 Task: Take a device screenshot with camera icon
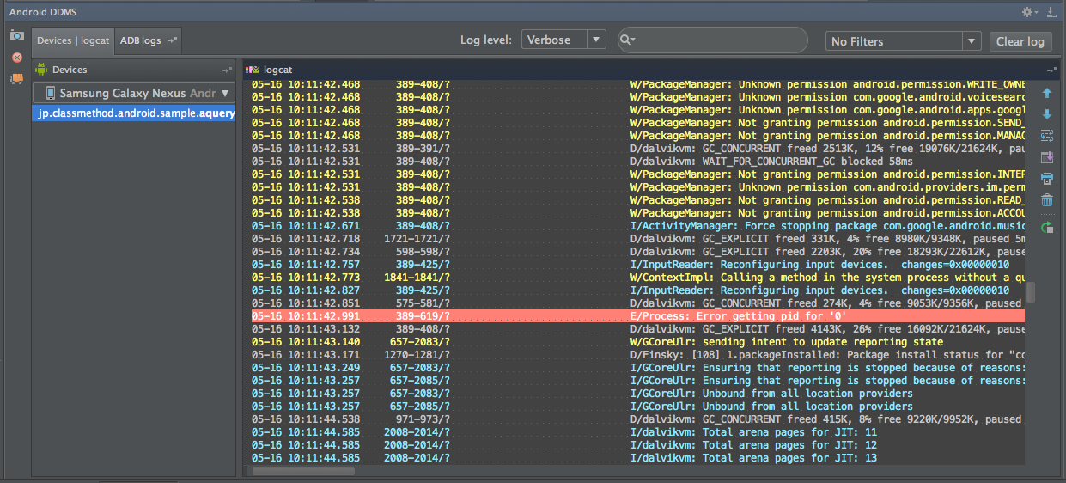(16, 35)
